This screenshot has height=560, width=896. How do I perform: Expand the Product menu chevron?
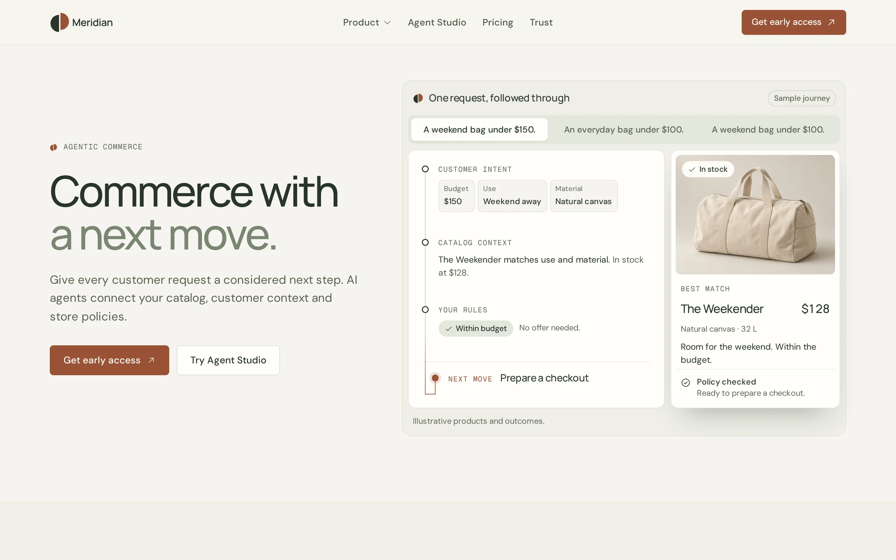coord(387,23)
